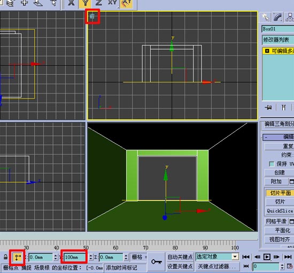Toggle key mode button left of frame field
294x273 pixels.
246,266
